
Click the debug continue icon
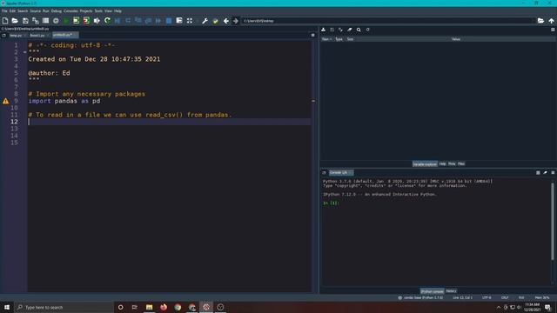[x=158, y=21]
